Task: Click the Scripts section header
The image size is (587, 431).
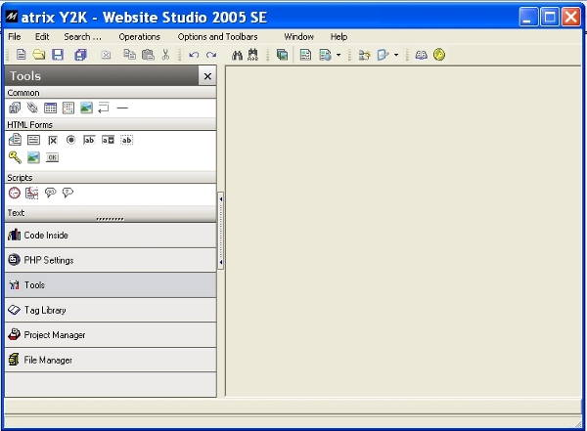Action: tap(111, 177)
